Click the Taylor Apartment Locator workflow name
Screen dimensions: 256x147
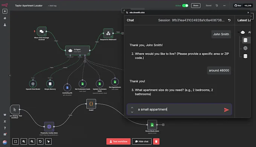pos(29,6)
